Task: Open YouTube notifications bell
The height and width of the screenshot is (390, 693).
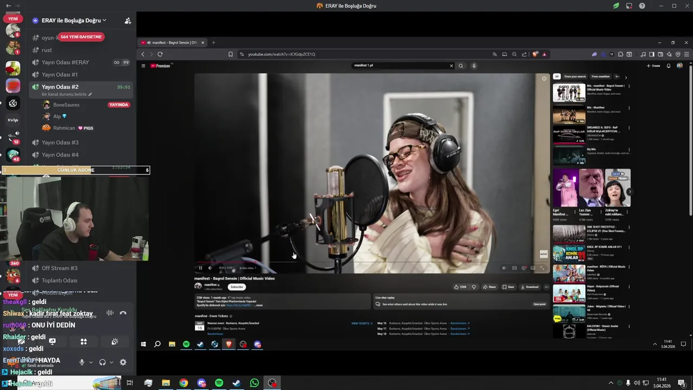Action: 669,66
